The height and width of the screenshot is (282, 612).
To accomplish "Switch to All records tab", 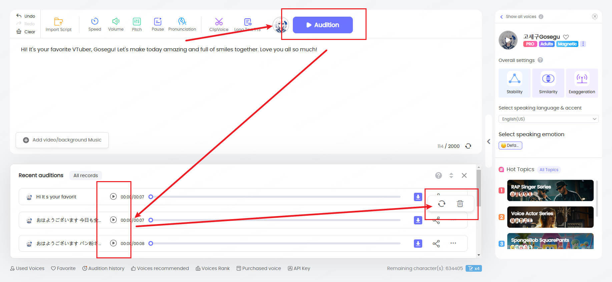I will [86, 175].
